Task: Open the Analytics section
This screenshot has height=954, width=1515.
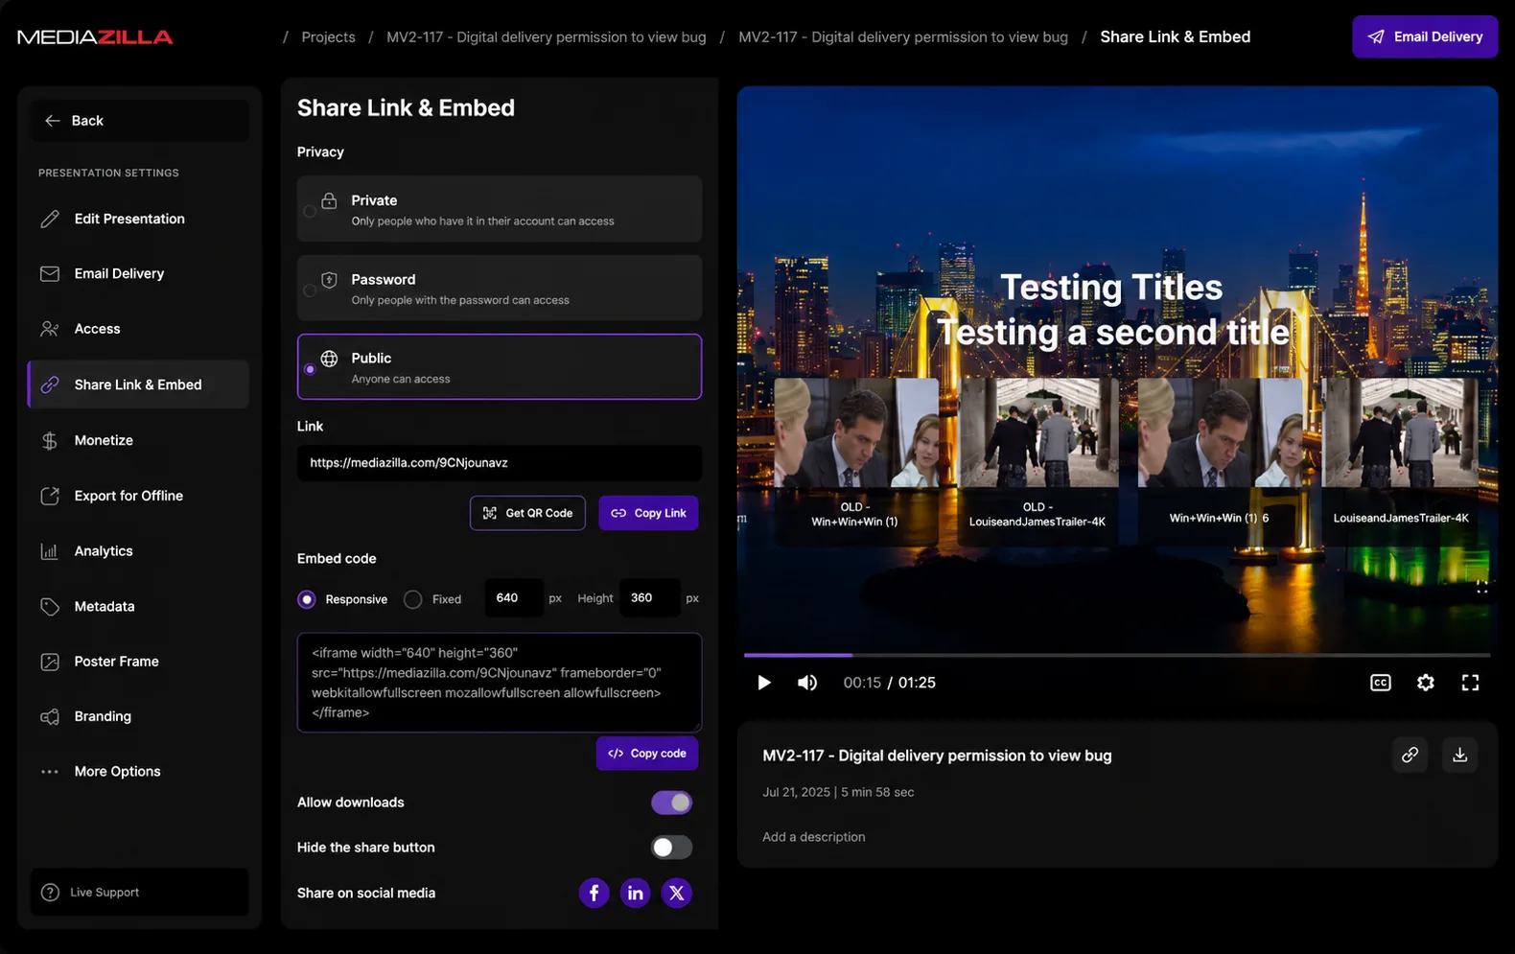Action: (x=139, y=551)
